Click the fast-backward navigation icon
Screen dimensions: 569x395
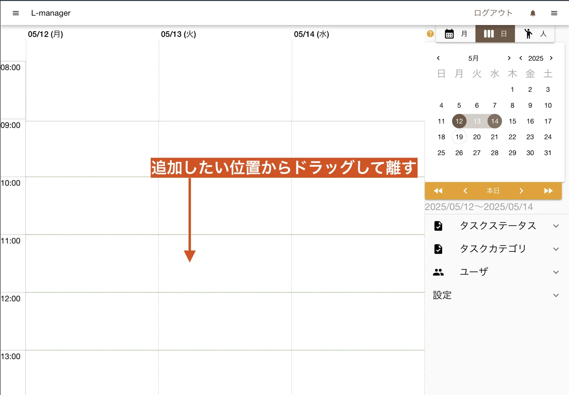point(438,191)
